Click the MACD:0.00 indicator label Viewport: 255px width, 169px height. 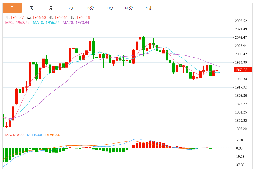(14, 135)
